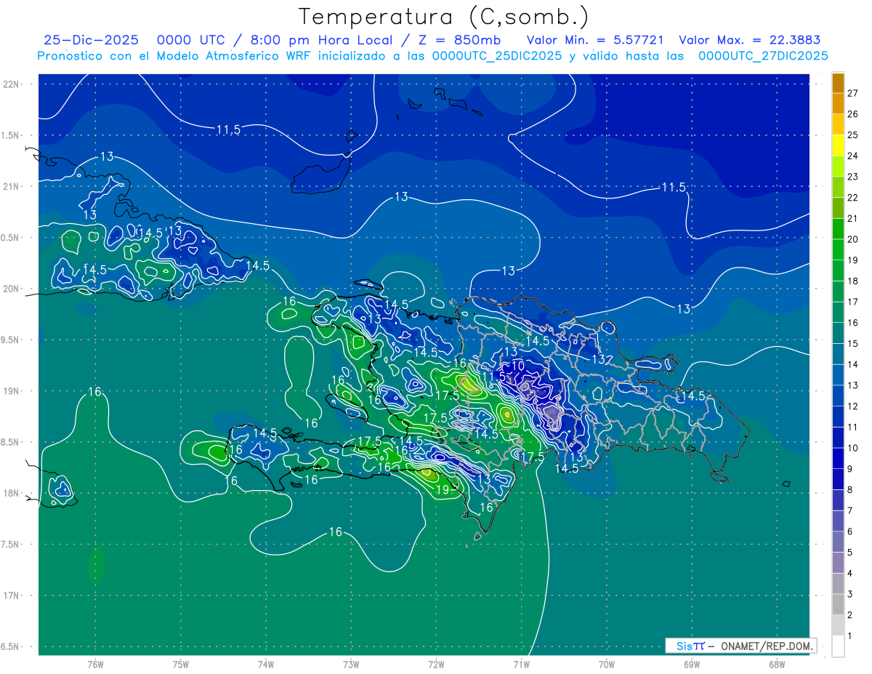This screenshot has width=872, height=674.
Task: Click the SisPI logo text
Action: click(x=690, y=646)
